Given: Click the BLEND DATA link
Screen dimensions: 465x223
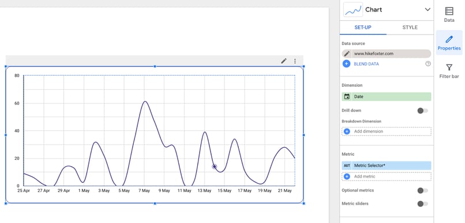Looking at the screenshot, I should (366, 64).
